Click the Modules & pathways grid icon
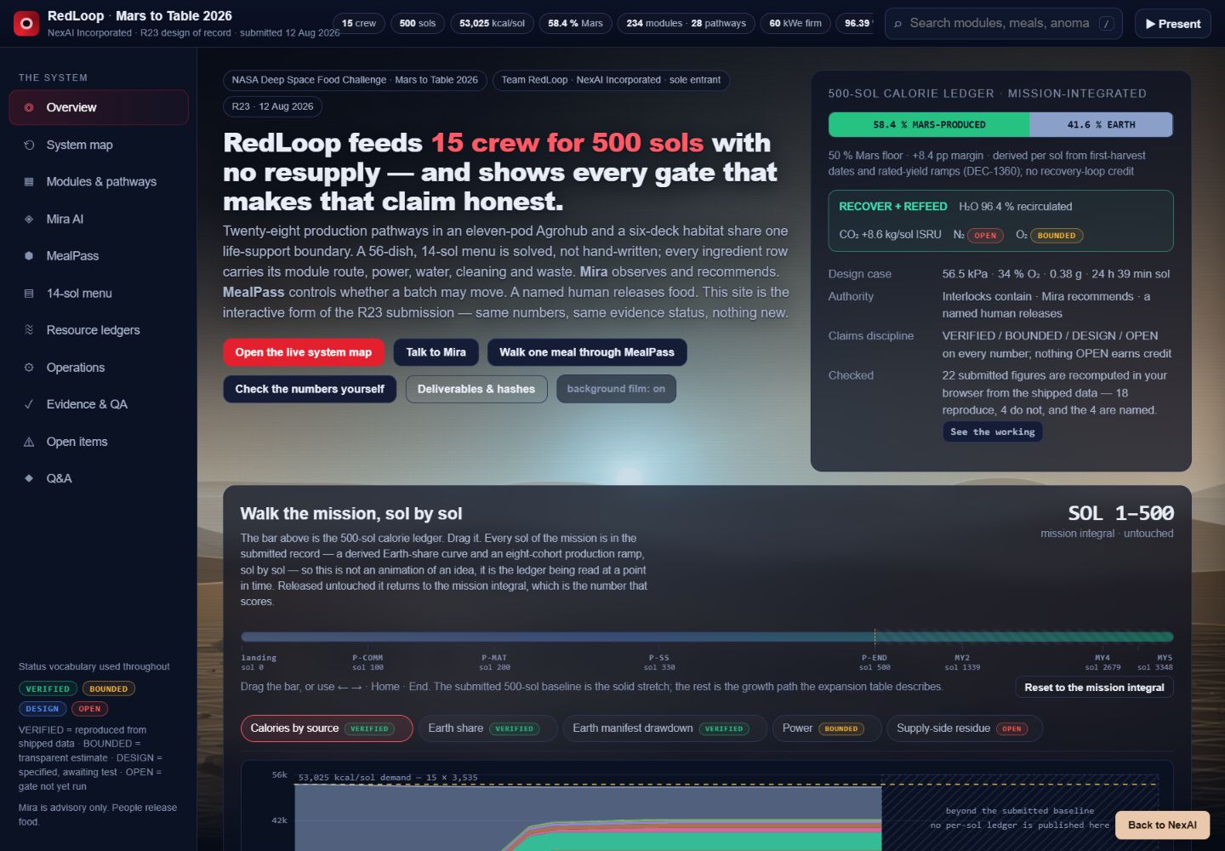This screenshot has width=1225, height=851. [29, 181]
